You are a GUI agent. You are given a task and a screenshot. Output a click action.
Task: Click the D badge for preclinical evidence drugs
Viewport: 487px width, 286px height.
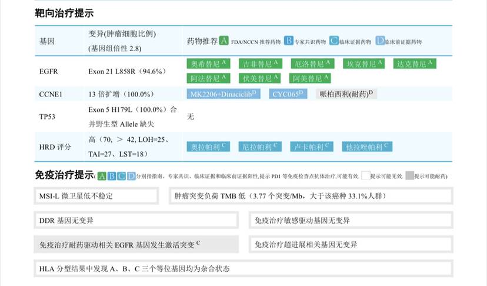380,41
